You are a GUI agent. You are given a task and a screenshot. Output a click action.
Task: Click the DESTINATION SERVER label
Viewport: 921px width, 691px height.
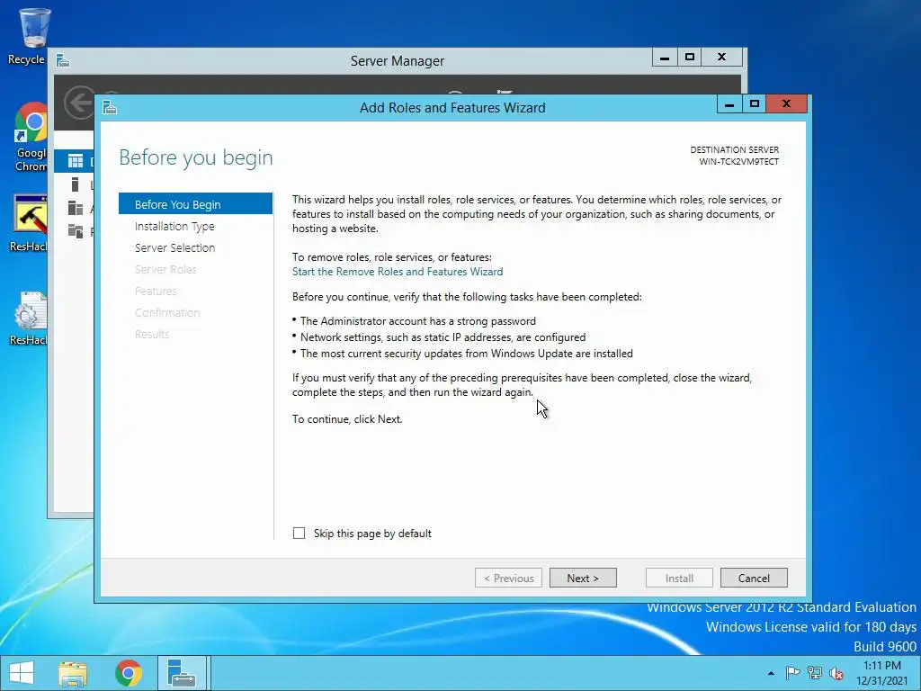(734, 150)
